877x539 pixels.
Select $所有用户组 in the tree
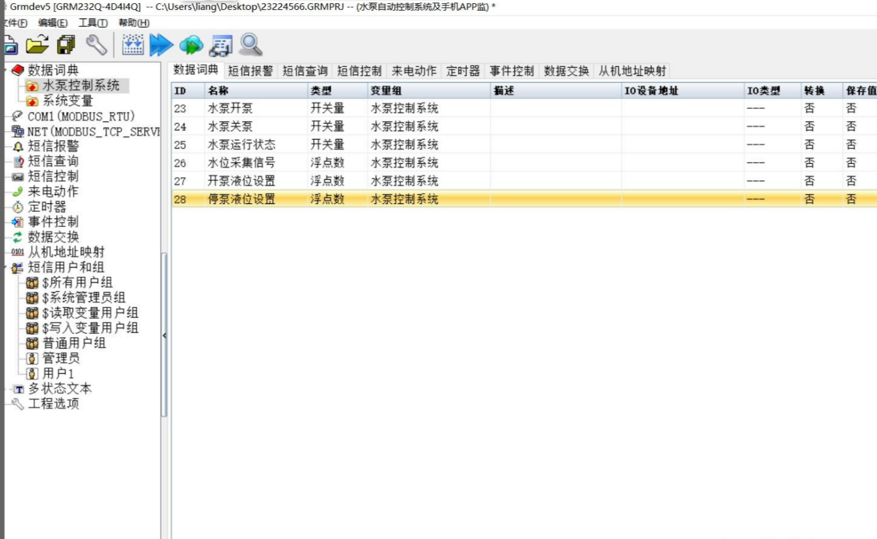(77, 283)
